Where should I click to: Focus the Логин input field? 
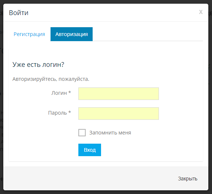[119, 94]
